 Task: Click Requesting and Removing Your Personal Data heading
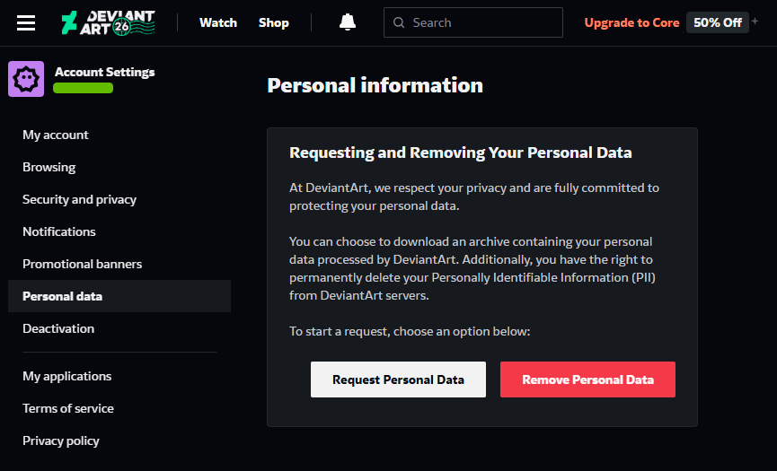pos(460,153)
